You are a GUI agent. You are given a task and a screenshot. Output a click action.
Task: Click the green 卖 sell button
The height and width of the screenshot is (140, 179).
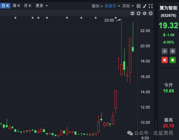(172, 60)
